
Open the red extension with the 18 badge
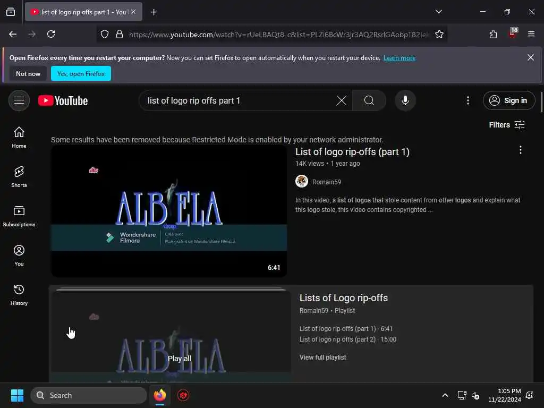(x=513, y=33)
